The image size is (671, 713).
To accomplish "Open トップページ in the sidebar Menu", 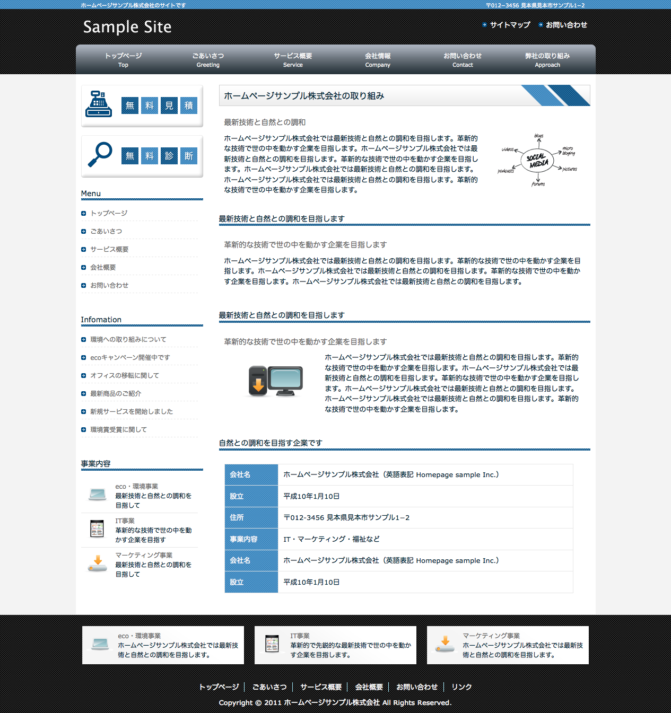I will pyautogui.click(x=109, y=213).
